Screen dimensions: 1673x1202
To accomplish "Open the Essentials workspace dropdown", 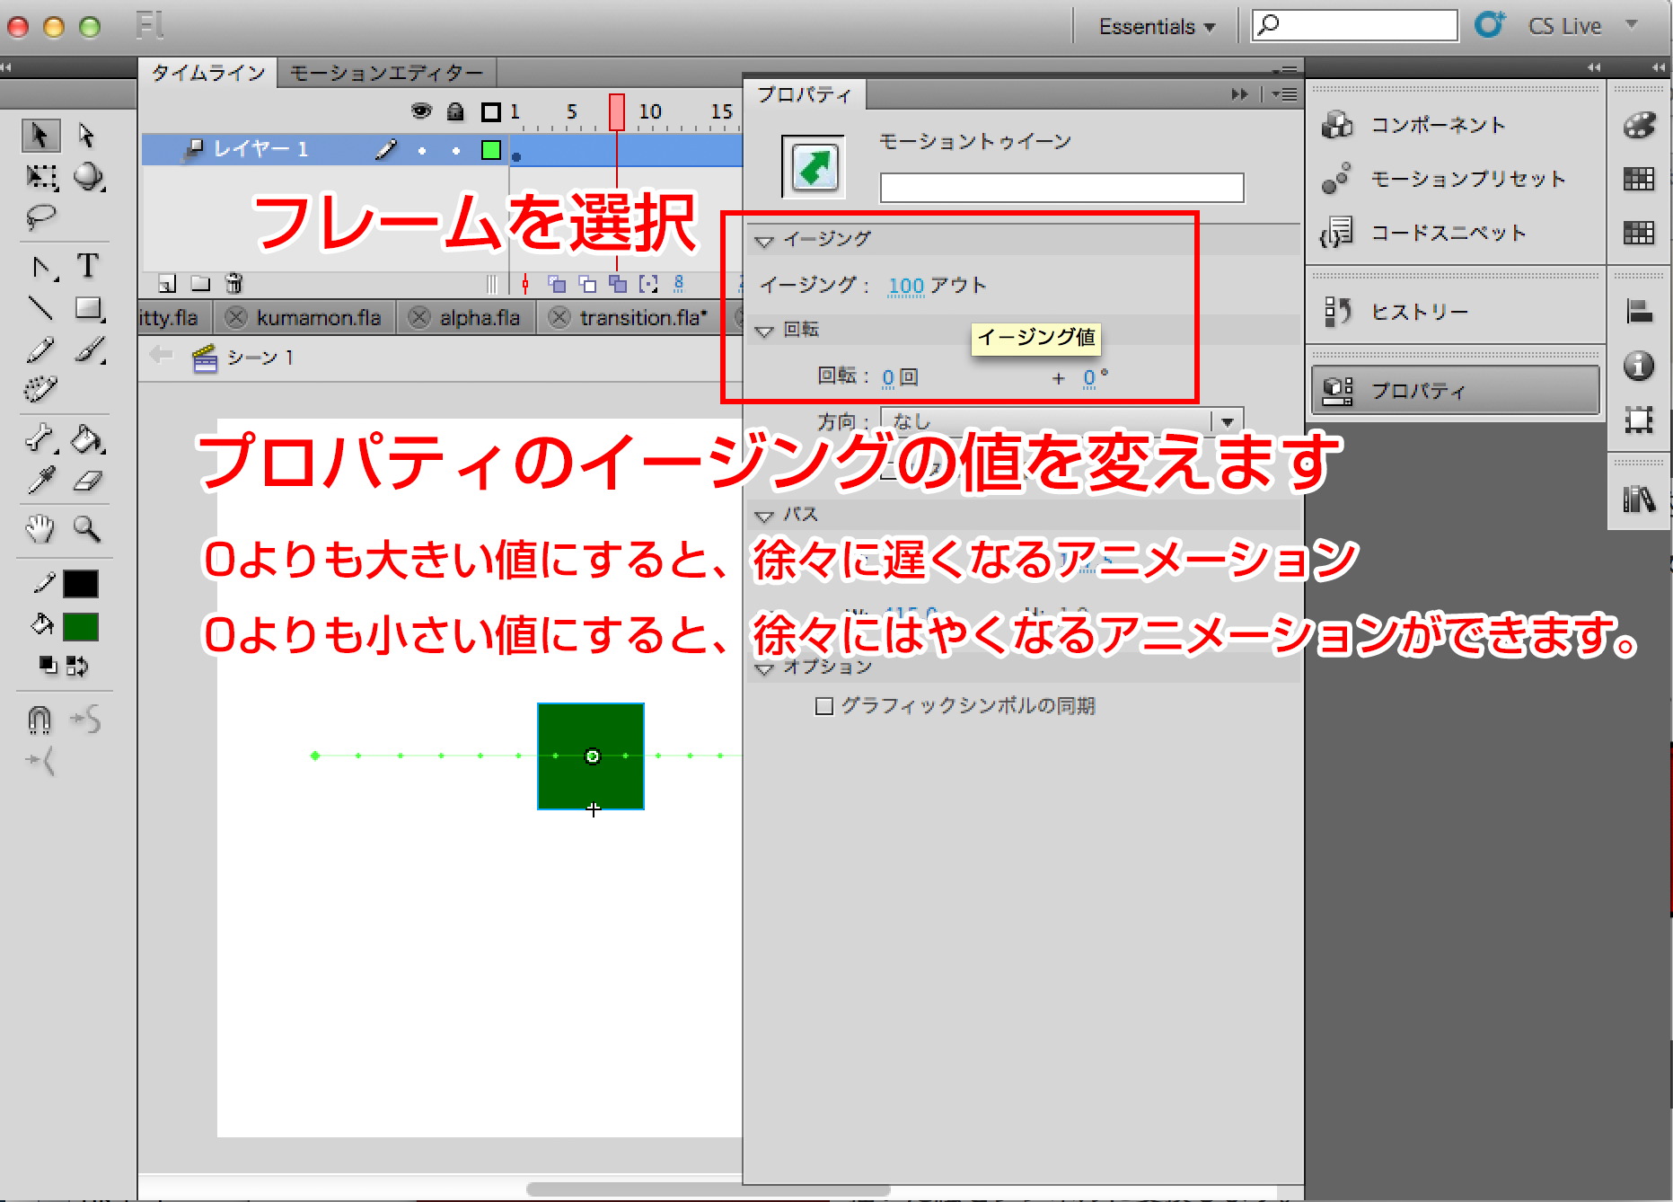I will pos(1157,27).
